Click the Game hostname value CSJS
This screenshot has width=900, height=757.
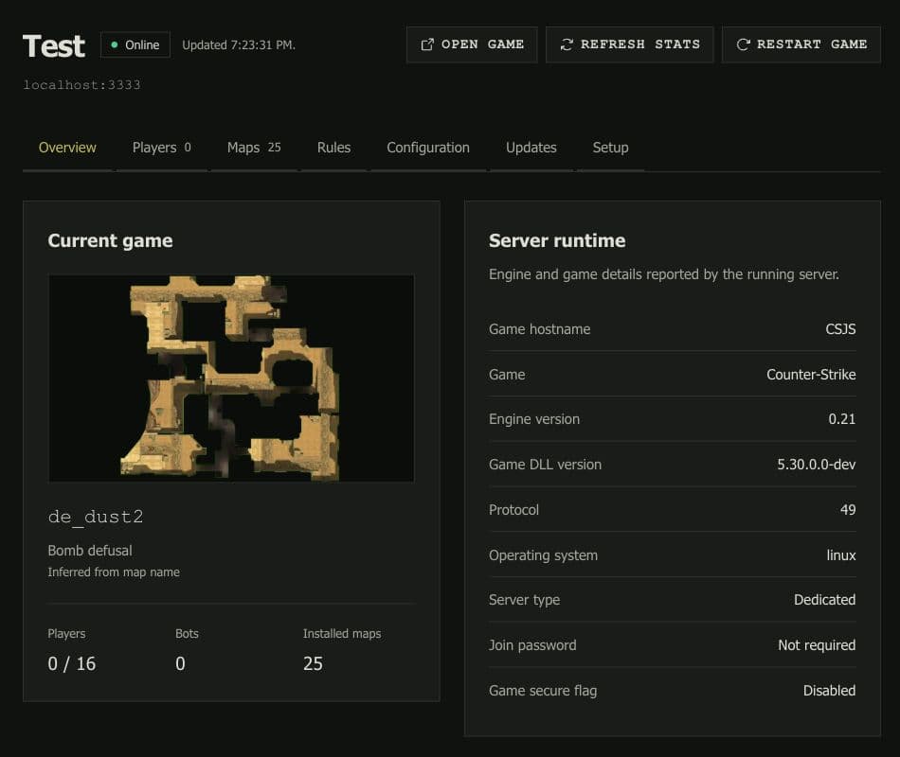pyautogui.click(x=840, y=329)
